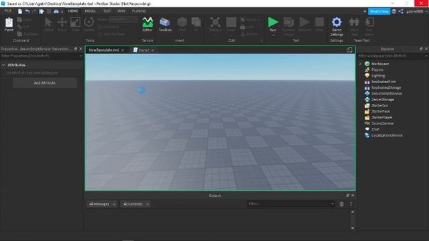Expand the Workspace tree node
The height and width of the screenshot is (241, 429).
pyautogui.click(x=360, y=64)
